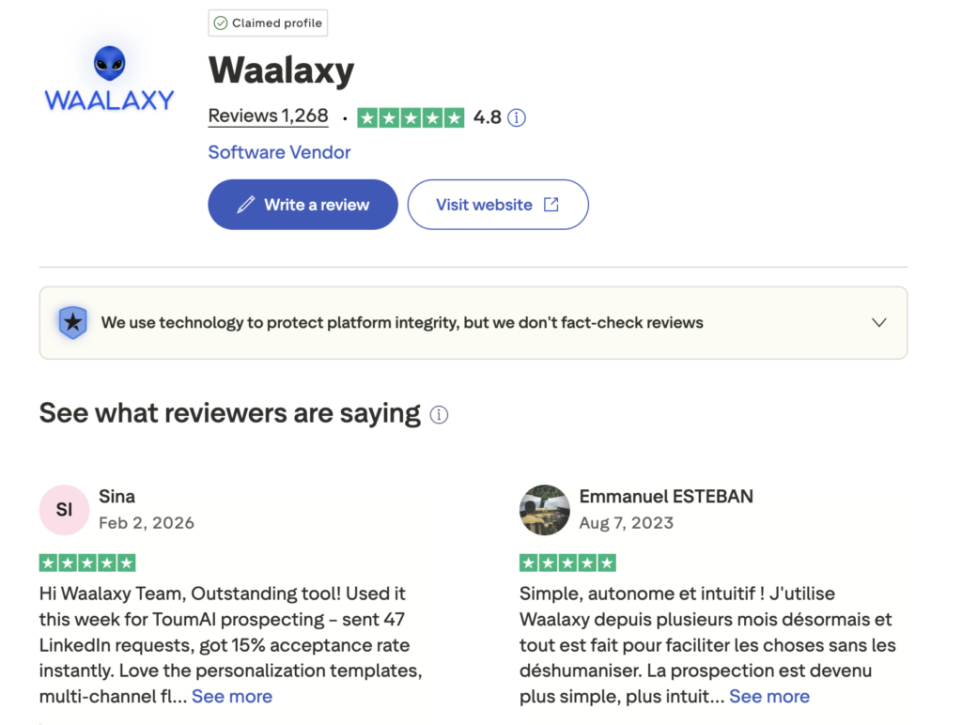
Task: Click Emmanuel ESTEBAN's profile photo
Action: tap(545, 510)
